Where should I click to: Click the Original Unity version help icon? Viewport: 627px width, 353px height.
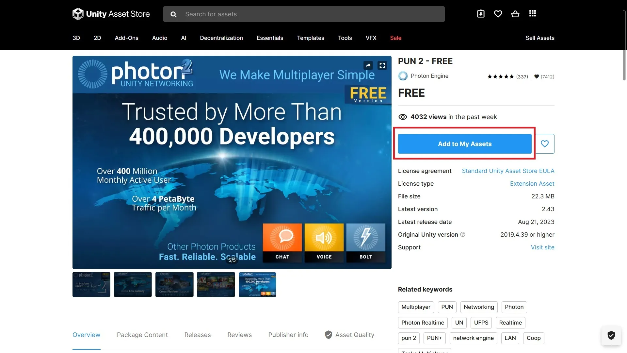tap(463, 234)
